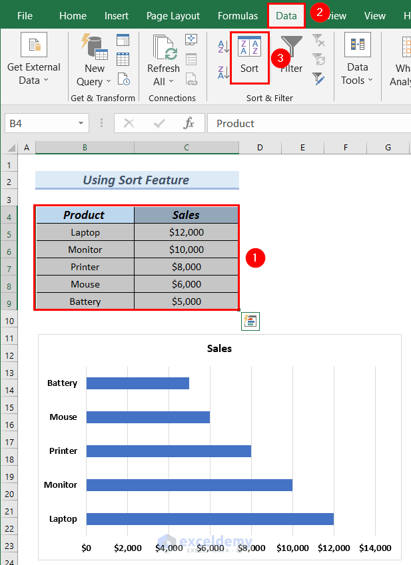The height and width of the screenshot is (565, 411).
Task: Select the Sort A to Z icon
Action: coord(223,45)
